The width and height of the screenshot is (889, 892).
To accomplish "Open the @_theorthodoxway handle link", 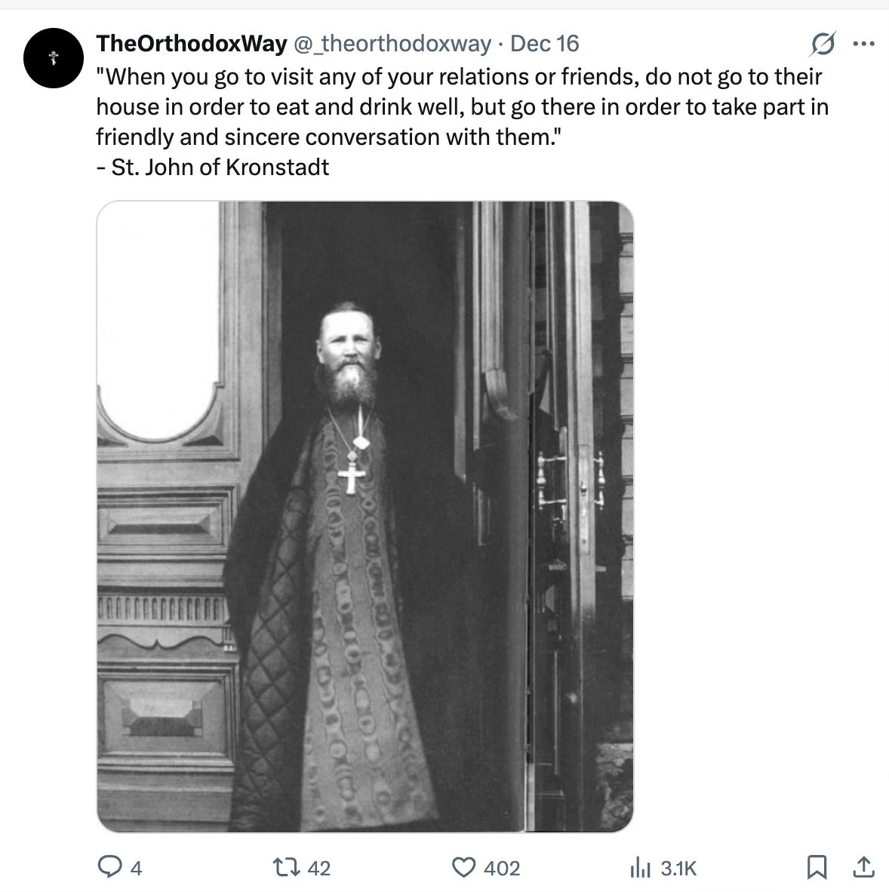I will [392, 44].
